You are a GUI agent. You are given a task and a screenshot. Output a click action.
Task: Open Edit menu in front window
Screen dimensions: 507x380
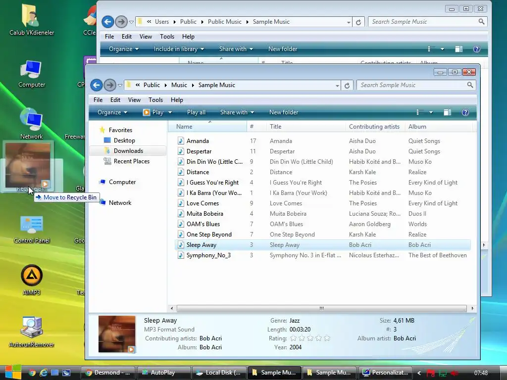click(x=115, y=100)
